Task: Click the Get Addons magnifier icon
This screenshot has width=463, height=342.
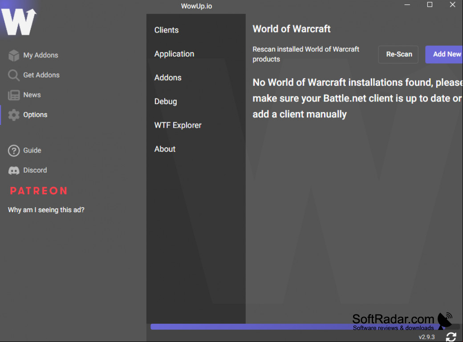Action: [x=14, y=75]
